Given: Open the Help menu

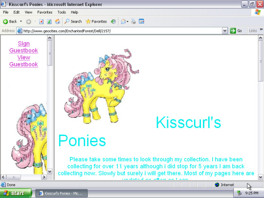Looking at the screenshot, I should 74,12.
